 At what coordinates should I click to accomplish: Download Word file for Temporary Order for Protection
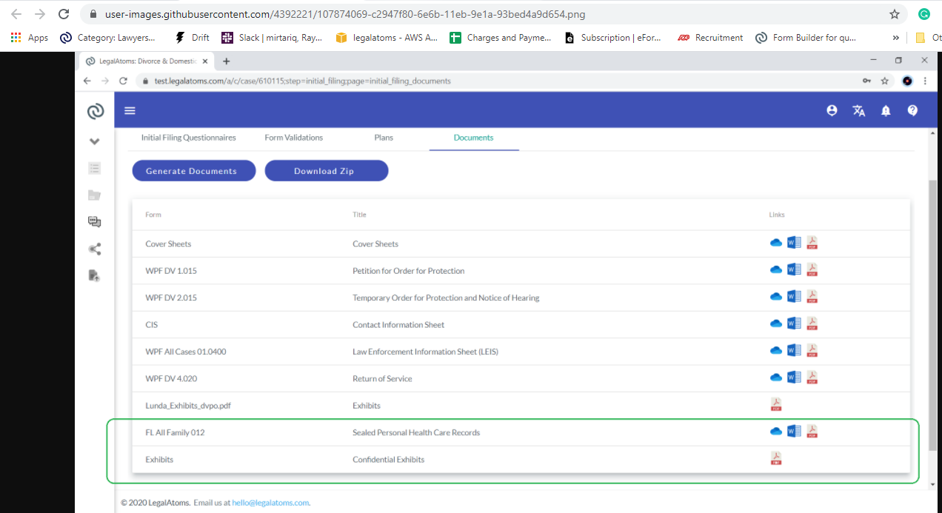(x=794, y=296)
